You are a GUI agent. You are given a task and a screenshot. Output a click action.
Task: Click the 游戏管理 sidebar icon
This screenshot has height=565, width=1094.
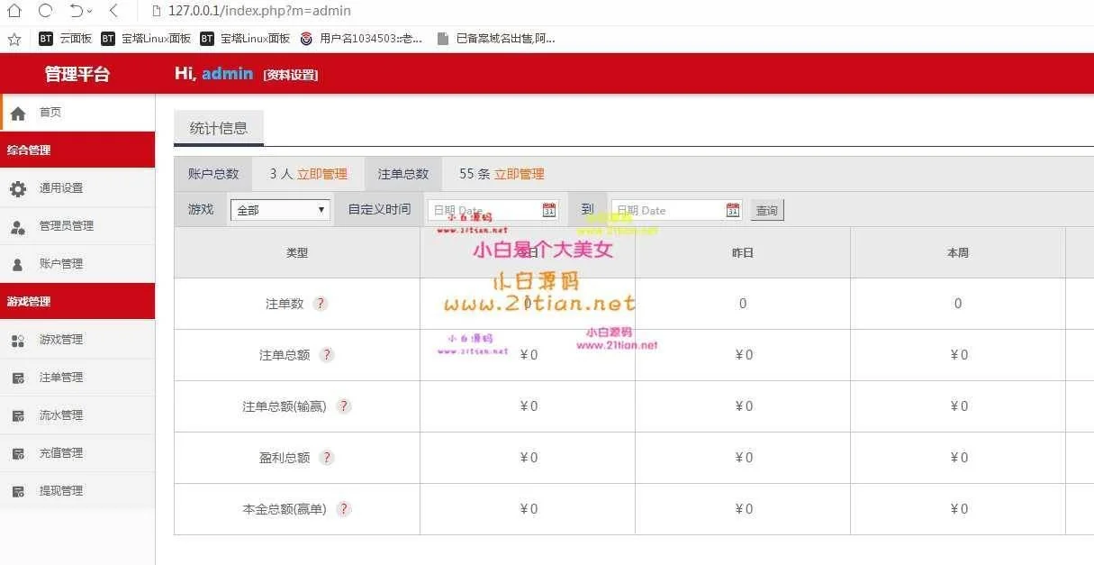click(x=18, y=341)
